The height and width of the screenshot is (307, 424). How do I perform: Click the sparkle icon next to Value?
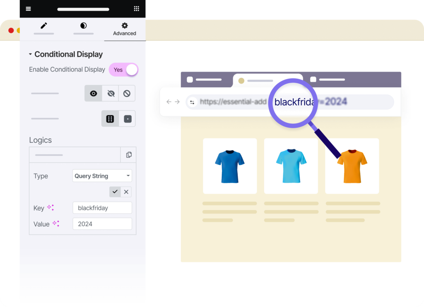point(55,224)
